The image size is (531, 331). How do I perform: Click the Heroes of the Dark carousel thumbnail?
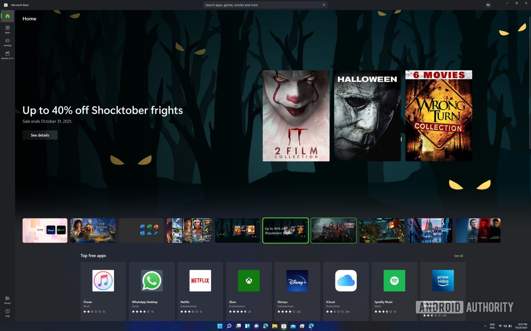coord(333,230)
